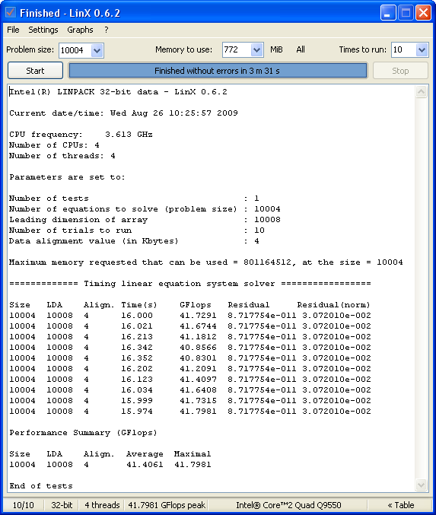Click the Stop button
436x515 pixels.
(400, 71)
